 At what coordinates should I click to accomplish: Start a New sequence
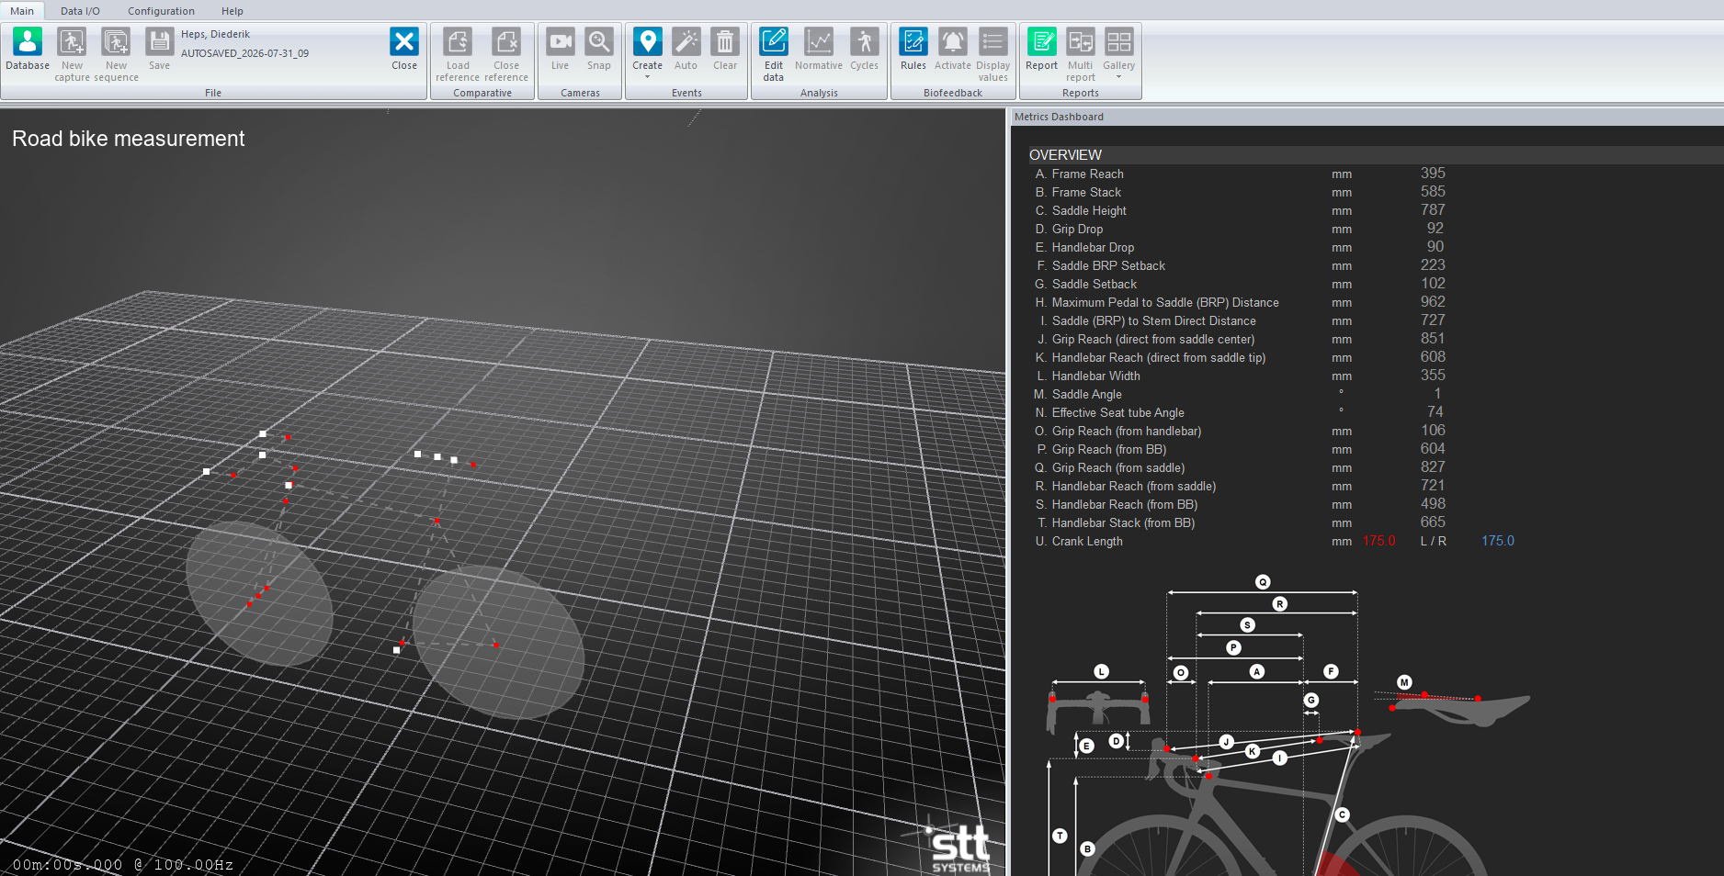tap(116, 55)
